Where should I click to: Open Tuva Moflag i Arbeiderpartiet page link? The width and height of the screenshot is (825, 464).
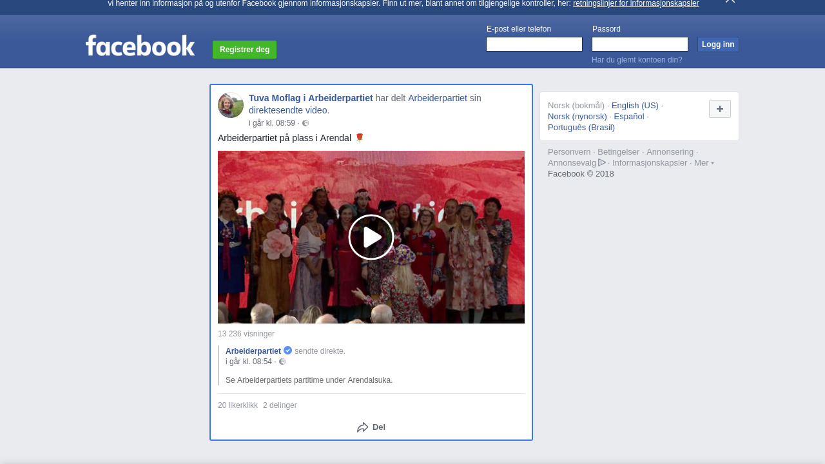tap(311, 98)
